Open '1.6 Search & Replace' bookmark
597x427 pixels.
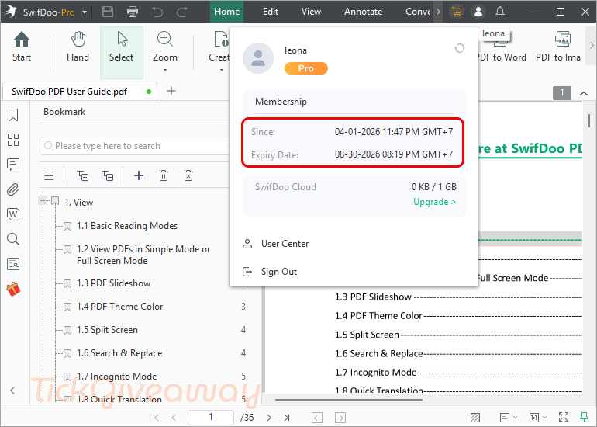pyautogui.click(x=119, y=353)
